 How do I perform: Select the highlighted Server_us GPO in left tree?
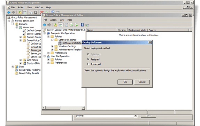click(x=36, y=50)
